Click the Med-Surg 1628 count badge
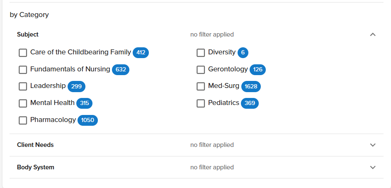This screenshot has width=391, height=188. (251, 86)
